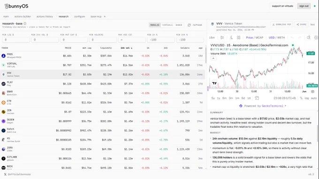Open chart quick search magnifier
The image size is (319, 179).
click(x=309, y=37)
